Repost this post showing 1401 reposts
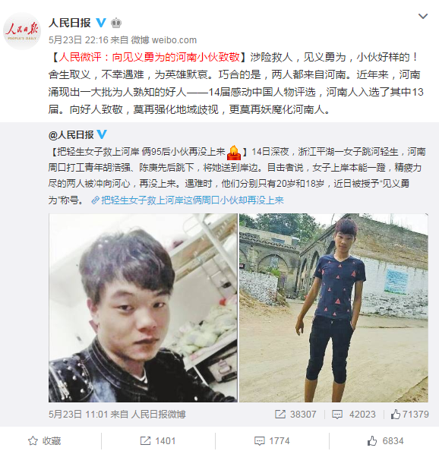This screenshot has height=451, width=439. point(158,441)
